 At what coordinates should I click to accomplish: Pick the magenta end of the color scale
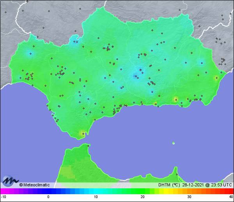[3, 191]
